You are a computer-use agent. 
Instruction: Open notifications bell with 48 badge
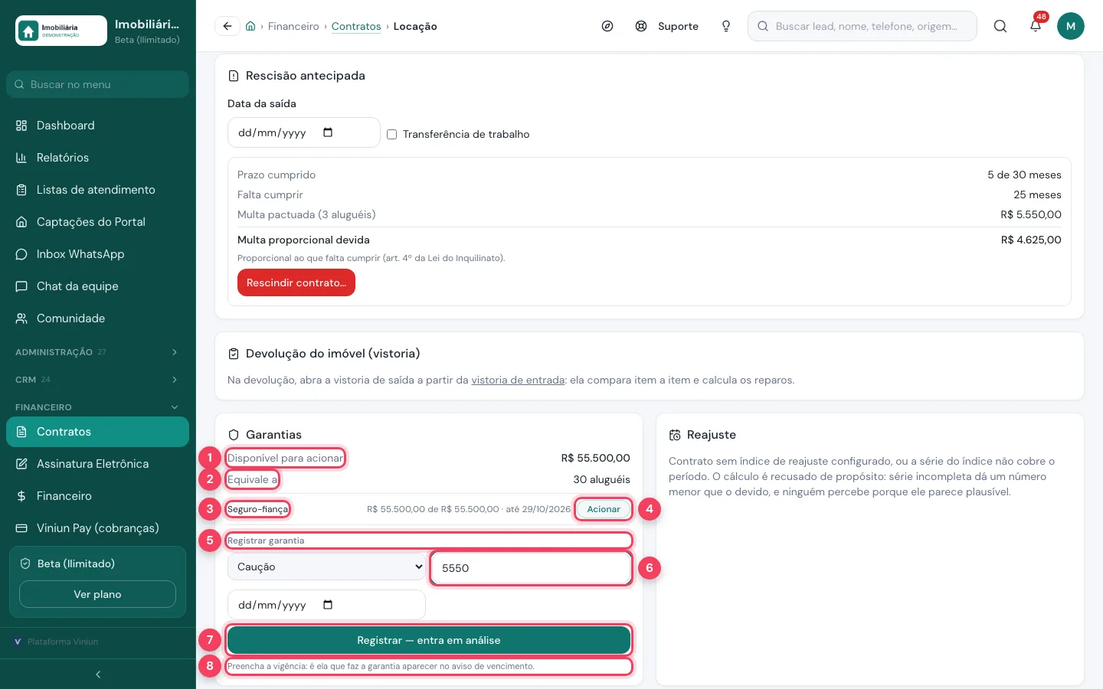(1036, 26)
